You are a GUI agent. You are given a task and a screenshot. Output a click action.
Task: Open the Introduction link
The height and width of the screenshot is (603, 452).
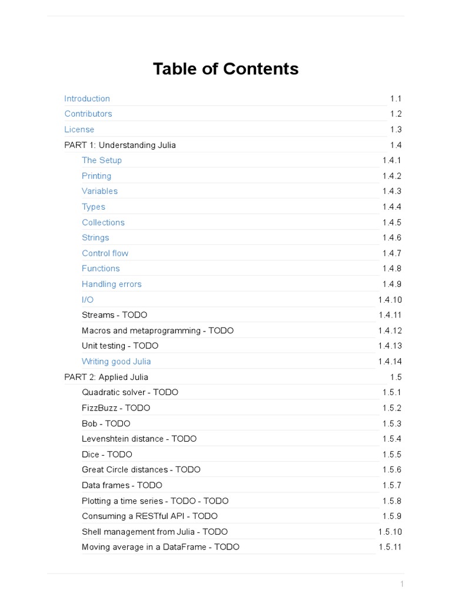[87, 98]
